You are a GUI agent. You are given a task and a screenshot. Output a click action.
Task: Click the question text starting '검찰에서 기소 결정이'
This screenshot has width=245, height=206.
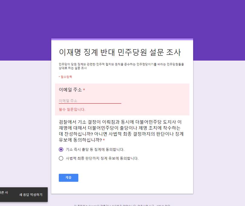point(121,131)
